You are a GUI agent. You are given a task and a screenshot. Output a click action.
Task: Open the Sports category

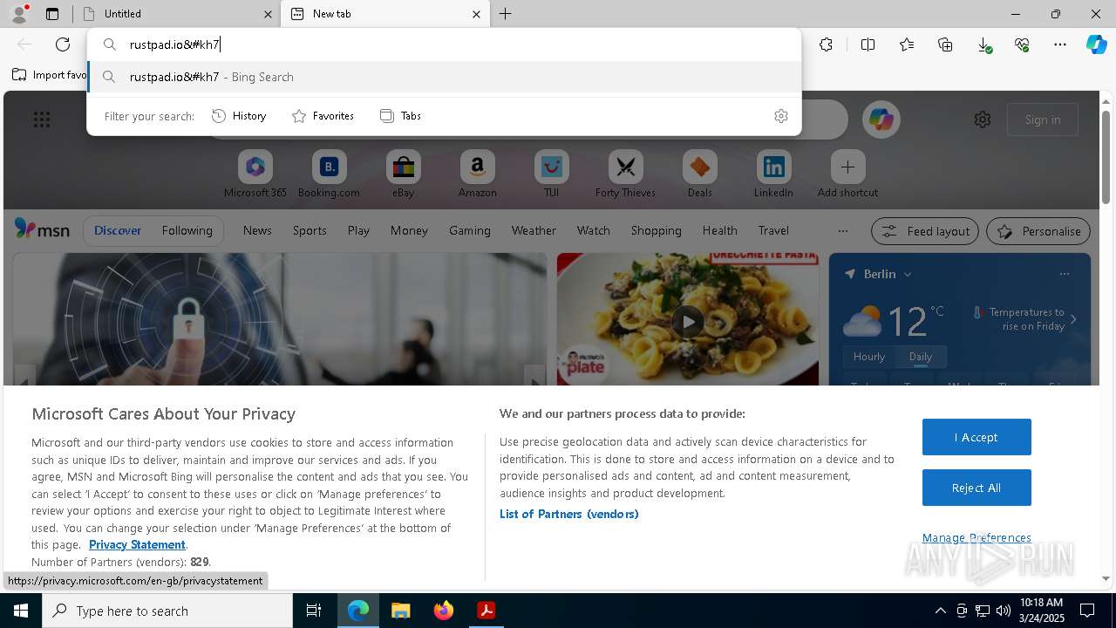[x=310, y=230]
